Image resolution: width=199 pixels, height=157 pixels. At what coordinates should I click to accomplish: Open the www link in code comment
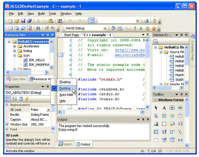[x=130, y=50]
